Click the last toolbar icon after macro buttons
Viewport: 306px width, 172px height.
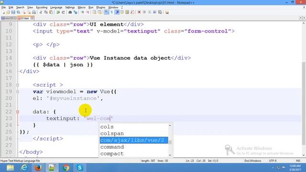click(x=167, y=12)
